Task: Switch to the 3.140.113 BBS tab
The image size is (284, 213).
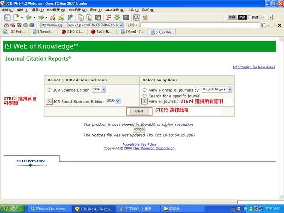Action: click(73, 32)
